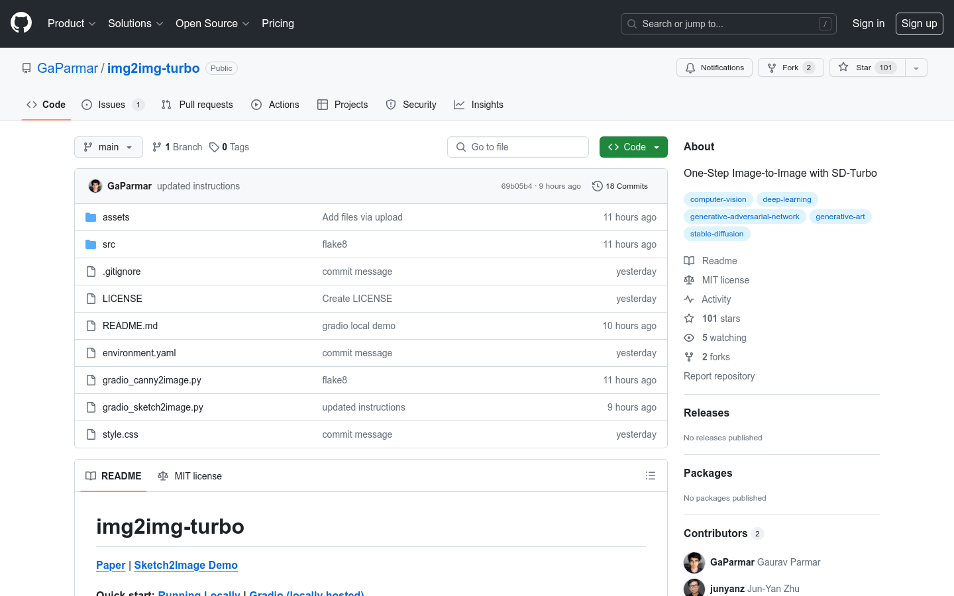Switch to the Projects tab
Viewport: 954px width, 596px height.
coord(343,105)
